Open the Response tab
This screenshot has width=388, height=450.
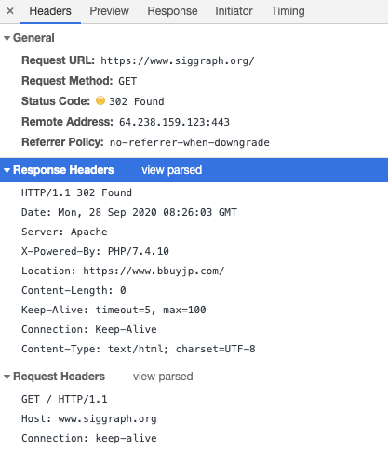coord(172,11)
